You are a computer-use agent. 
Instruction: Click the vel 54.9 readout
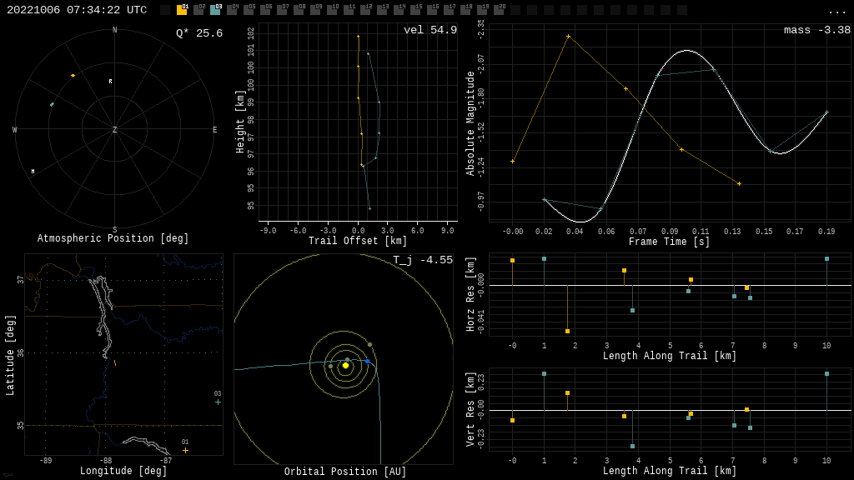coord(430,30)
